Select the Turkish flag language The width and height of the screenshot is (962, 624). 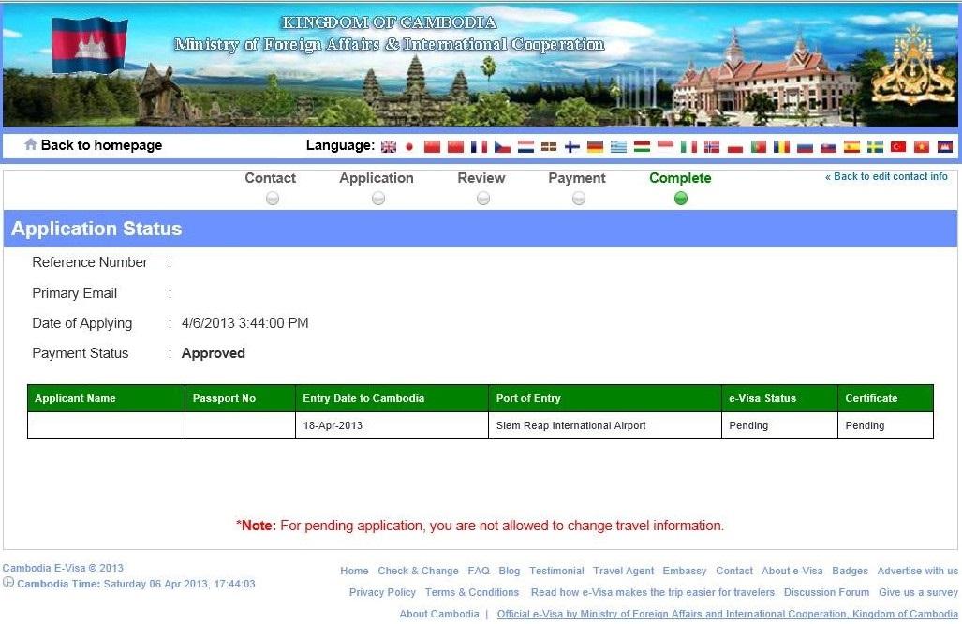[898, 147]
